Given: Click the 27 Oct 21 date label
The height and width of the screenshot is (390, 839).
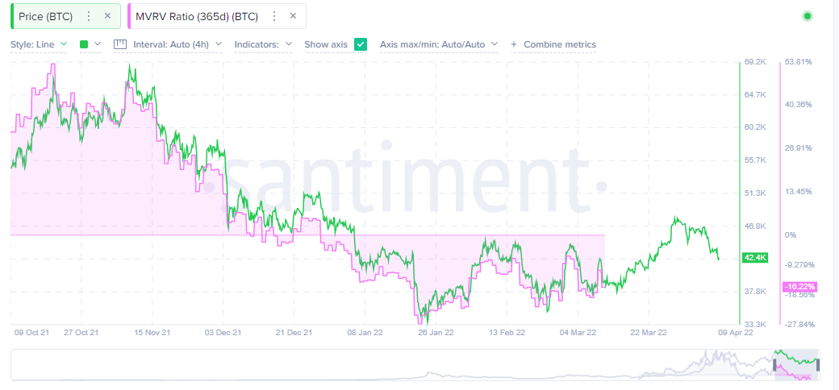Looking at the screenshot, I should [x=81, y=332].
